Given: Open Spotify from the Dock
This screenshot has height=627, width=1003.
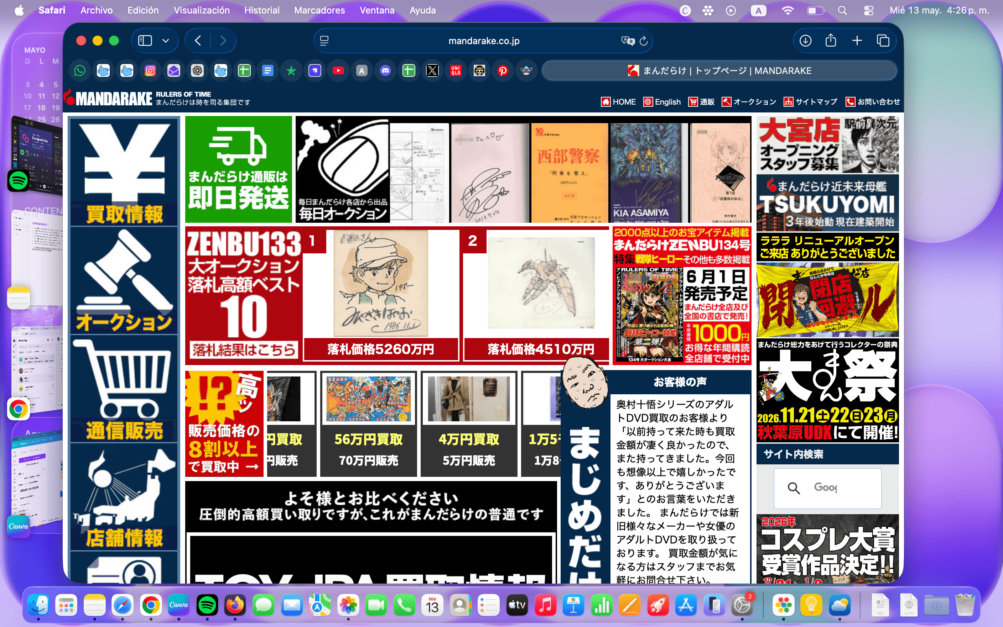Looking at the screenshot, I should 207,605.
